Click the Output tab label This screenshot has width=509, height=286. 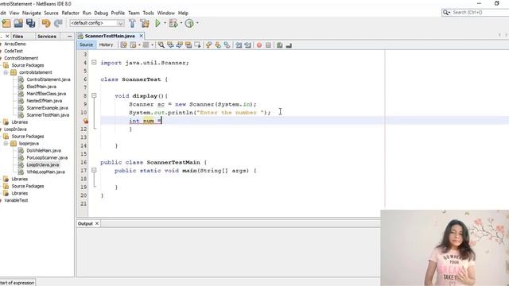pos(85,224)
